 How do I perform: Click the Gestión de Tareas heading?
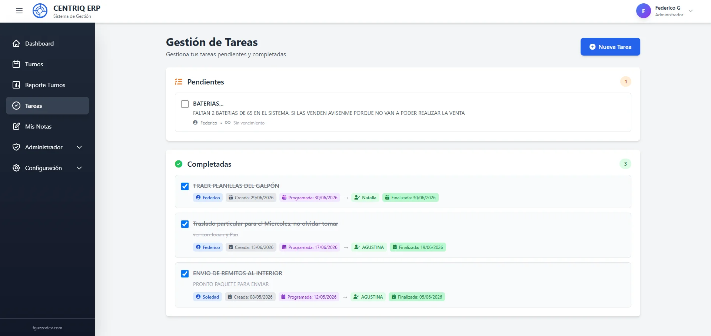click(212, 42)
